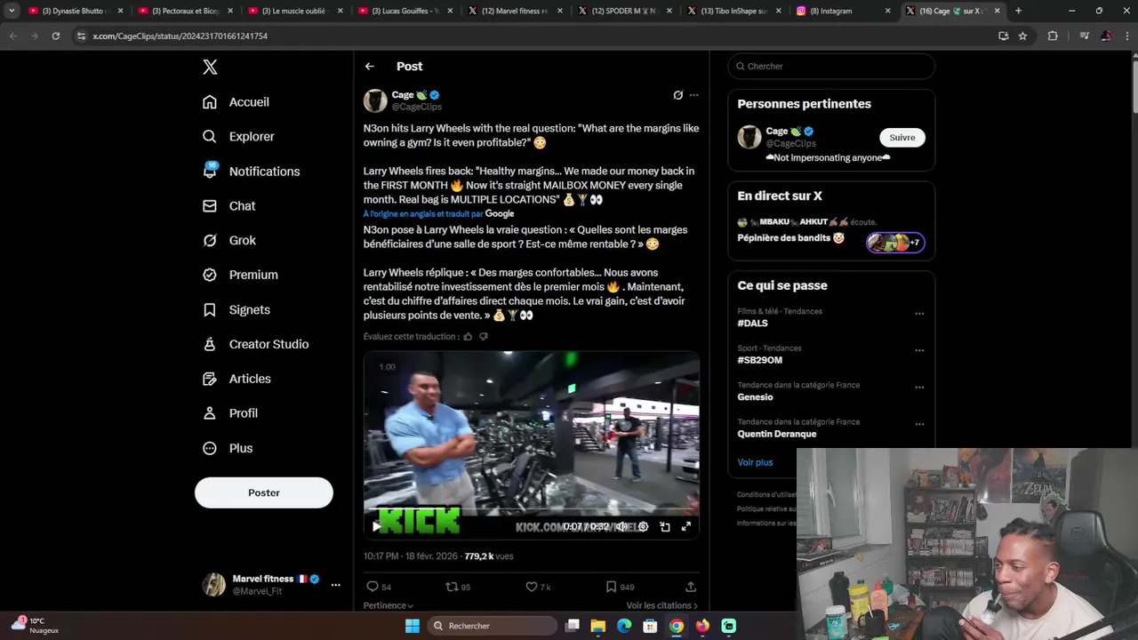The image size is (1138, 640).
Task: Open Windows Start menu
Action: [413, 626]
